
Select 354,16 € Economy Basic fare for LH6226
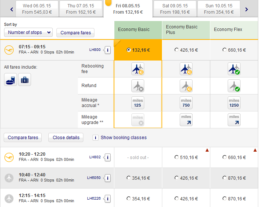(x=128, y=199)
